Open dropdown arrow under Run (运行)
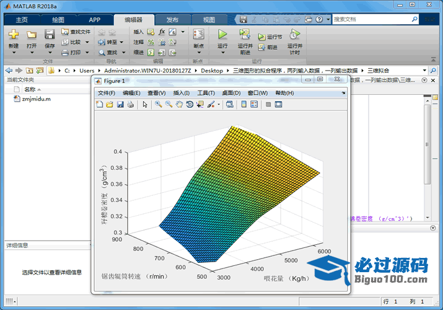The image size is (443, 310). [222, 53]
